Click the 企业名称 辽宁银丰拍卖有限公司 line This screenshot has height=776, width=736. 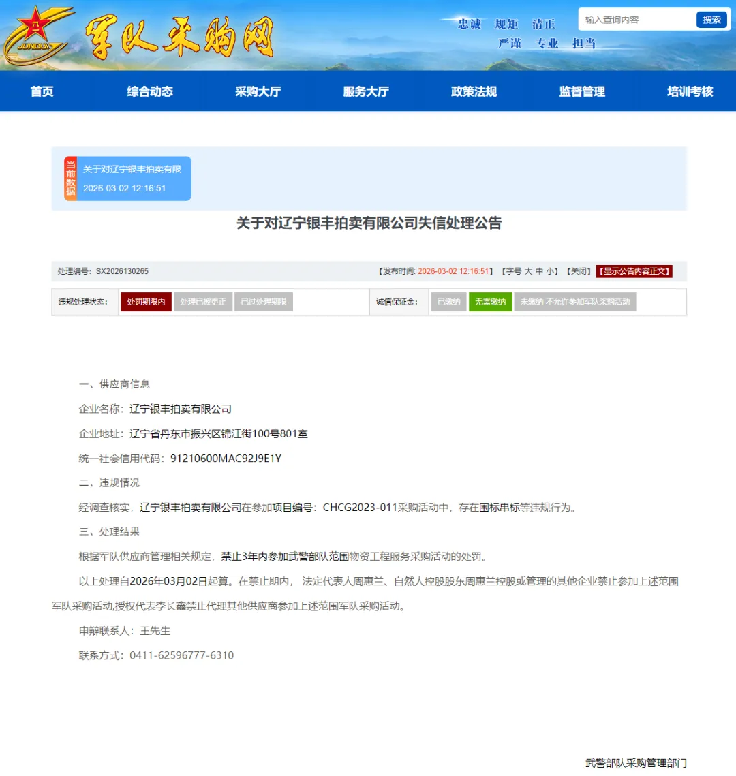(155, 409)
